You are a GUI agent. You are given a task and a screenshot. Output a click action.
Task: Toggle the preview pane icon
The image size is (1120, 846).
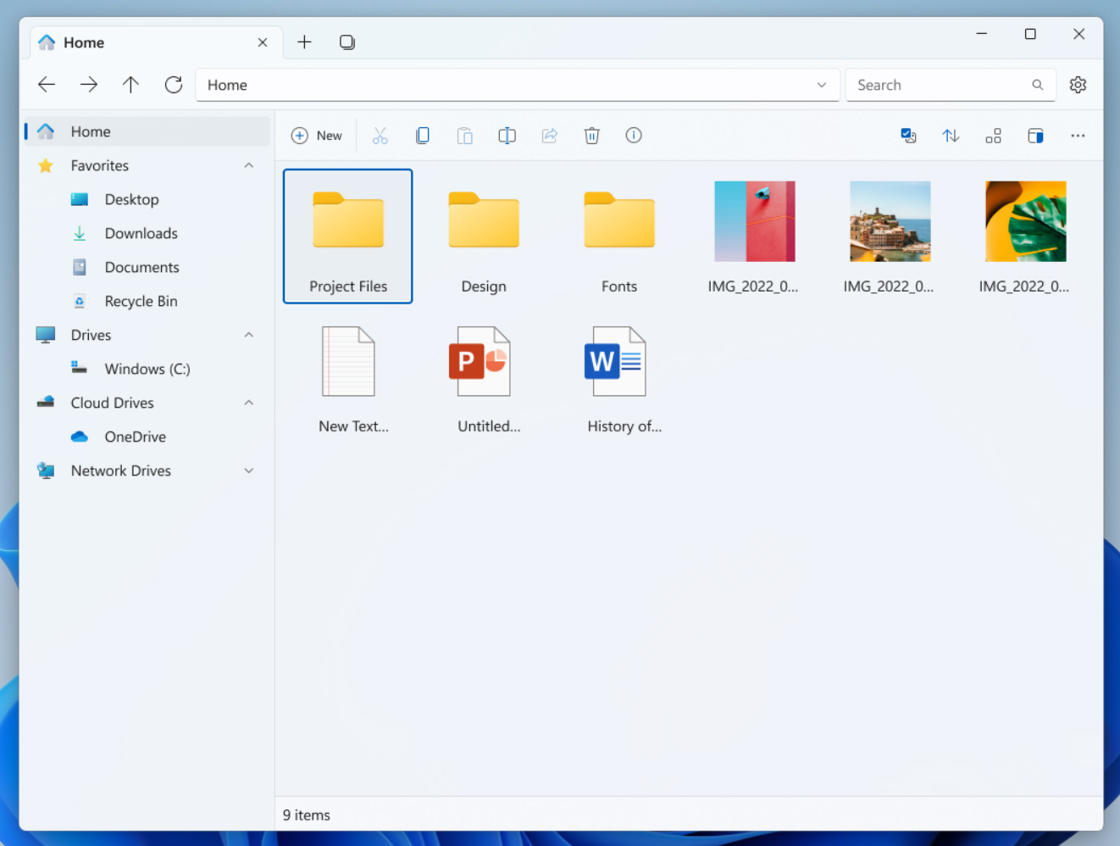pyautogui.click(x=1035, y=136)
